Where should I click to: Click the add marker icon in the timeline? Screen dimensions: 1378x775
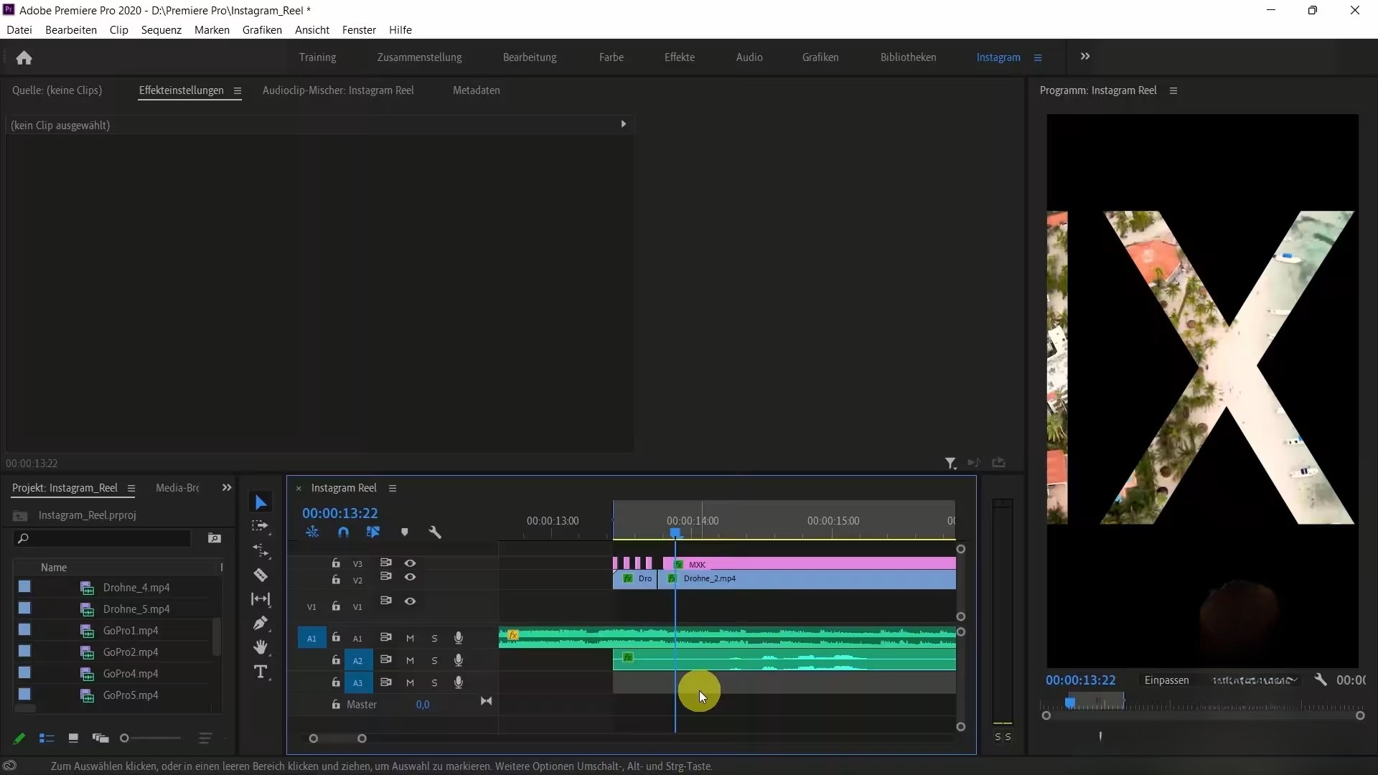coord(404,532)
